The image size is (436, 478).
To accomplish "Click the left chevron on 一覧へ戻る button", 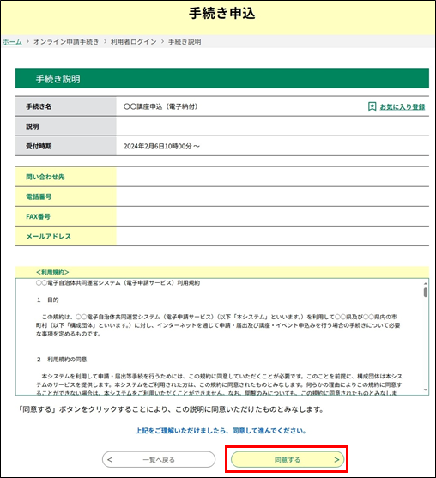I will tap(110, 459).
